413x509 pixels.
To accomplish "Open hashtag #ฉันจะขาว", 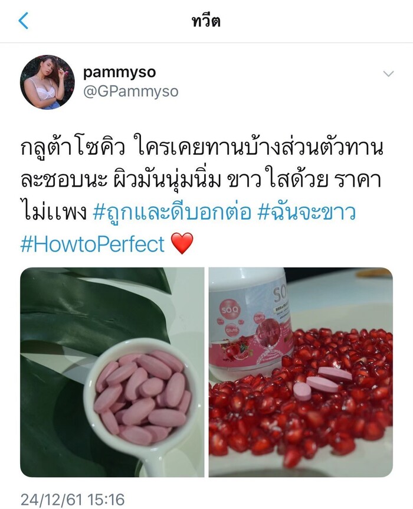I will 306,213.
